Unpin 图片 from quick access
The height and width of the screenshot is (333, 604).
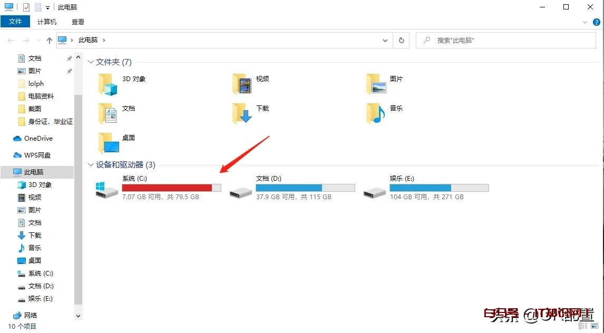pos(69,71)
